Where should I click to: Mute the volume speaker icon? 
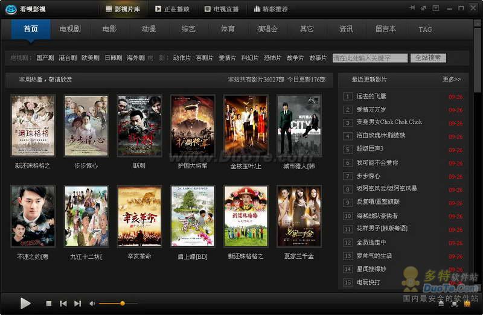click(92, 304)
